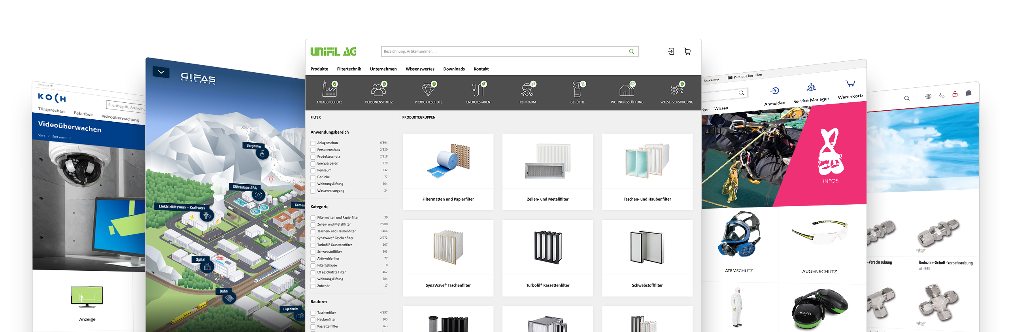This screenshot has width=1012, height=332.
Task: Select the Reinraum category icon
Action: pyautogui.click(x=528, y=89)
